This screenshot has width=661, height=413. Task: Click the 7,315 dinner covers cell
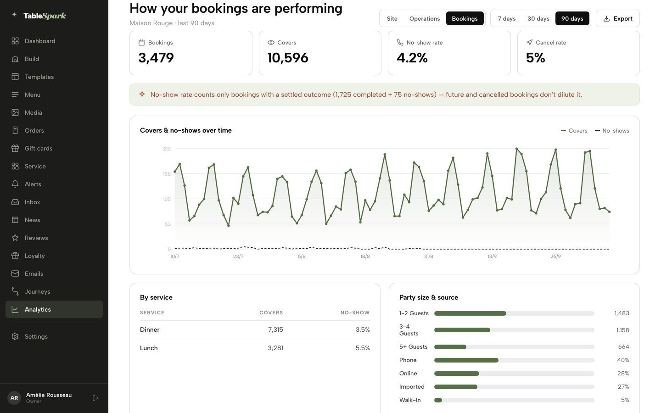275,329
